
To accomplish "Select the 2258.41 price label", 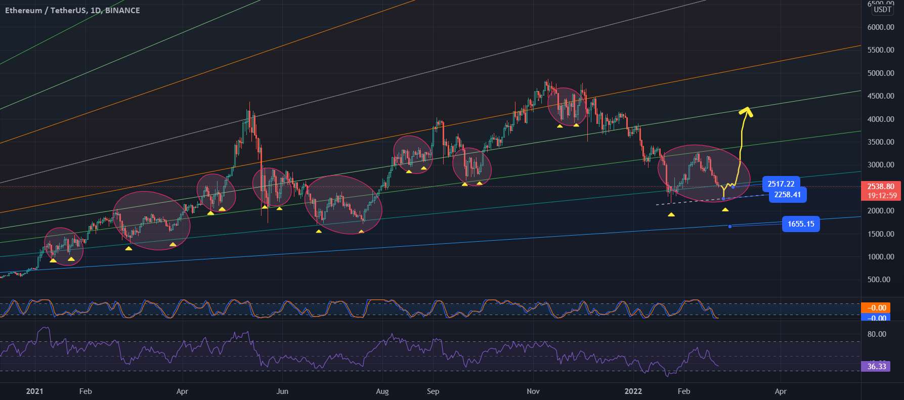I will point(788,194).
